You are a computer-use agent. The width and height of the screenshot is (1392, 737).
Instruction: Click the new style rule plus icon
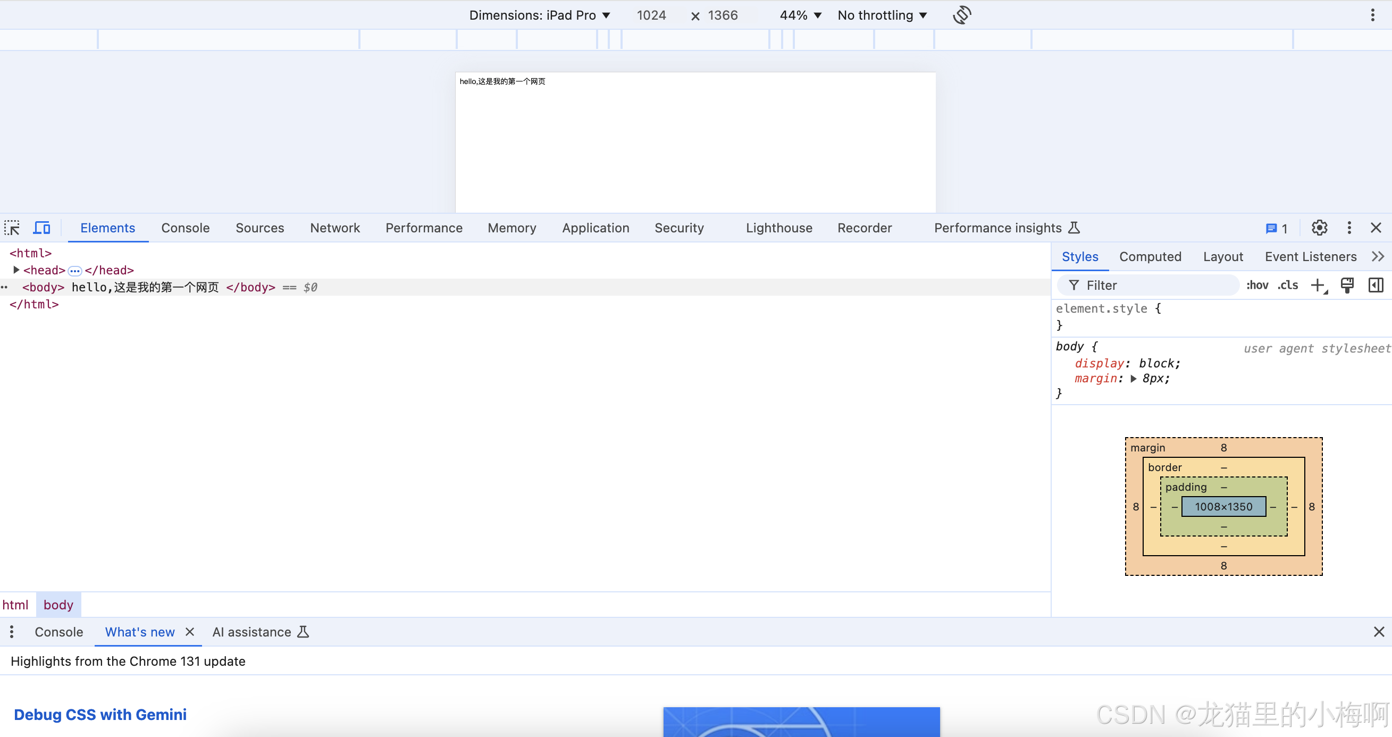point(1318,286)
